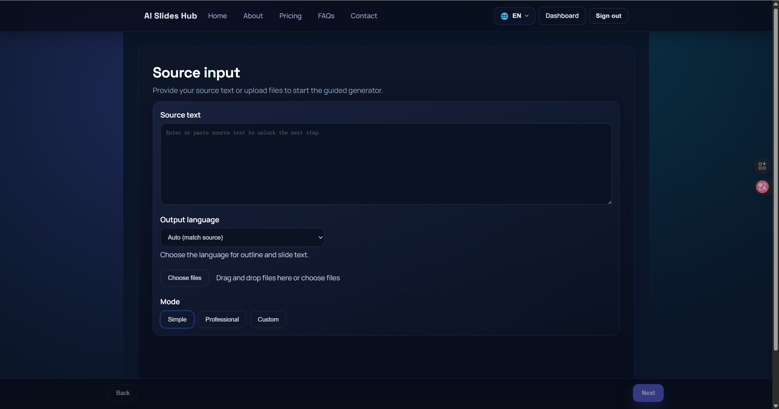Click the globe icon in the language selector
Image resolution: width=779 pixels, height=409 pixels.
(504, 15)
